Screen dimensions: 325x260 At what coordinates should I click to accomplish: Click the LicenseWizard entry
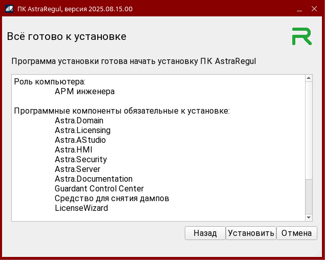[x=81, y=208]
